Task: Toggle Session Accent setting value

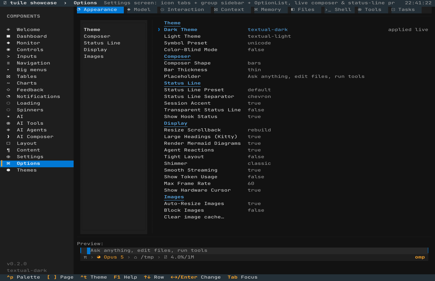Action: pyautogui.click(x=254, y=103)
